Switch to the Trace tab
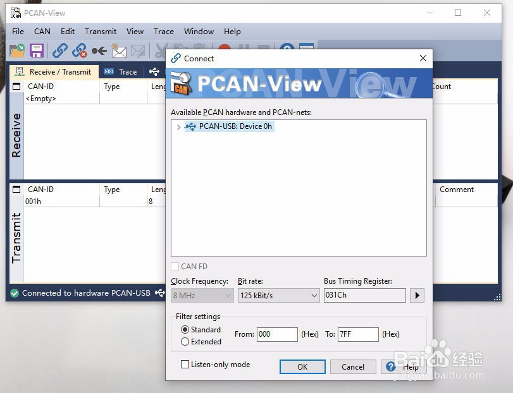 [x=120, y=71]
